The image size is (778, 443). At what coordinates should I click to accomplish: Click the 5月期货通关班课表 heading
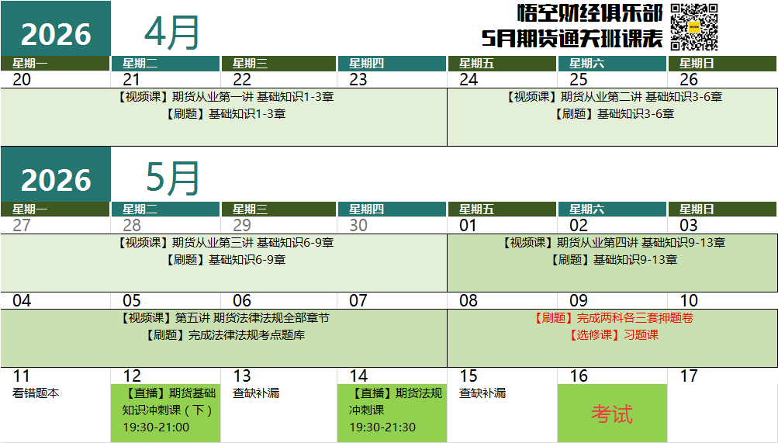coord(572,38)
